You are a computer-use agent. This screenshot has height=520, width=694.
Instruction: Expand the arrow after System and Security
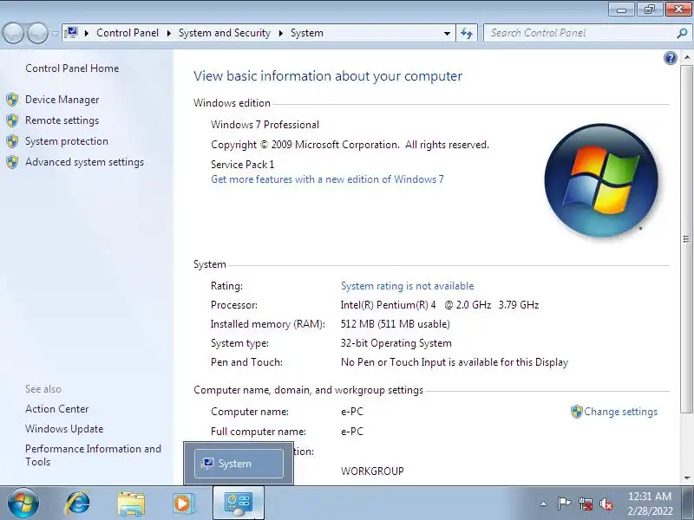tap(280, 33)
